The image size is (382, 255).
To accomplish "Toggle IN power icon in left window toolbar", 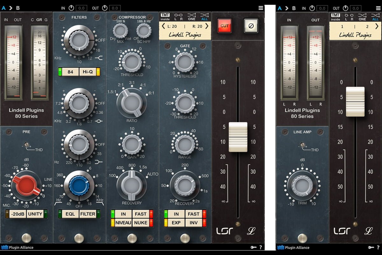I will [x=71, y=8].
